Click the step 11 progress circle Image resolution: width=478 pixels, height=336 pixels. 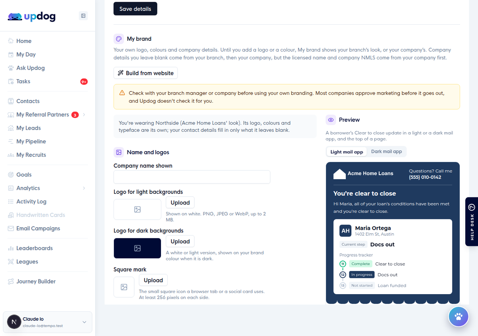coord(343,264)
